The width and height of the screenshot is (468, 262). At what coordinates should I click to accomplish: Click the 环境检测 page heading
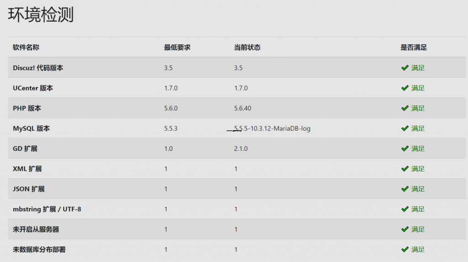tap(41, 15)
